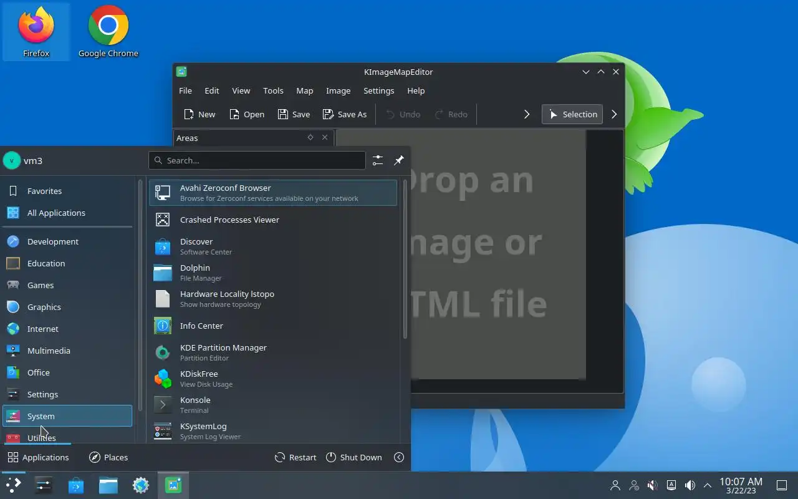Click New document toolbar button

point(199,114)
